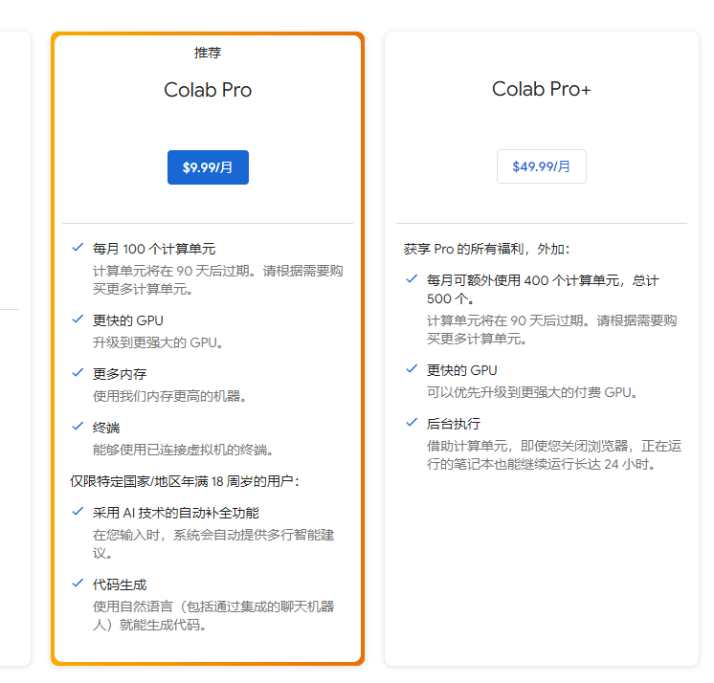Click 升级到更强大的 GPU description
Image resolution: width=714 pixels, height=683 pixels.
click(x=158, y=342)
